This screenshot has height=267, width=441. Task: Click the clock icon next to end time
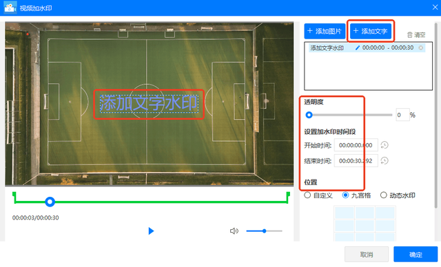coord(384,160)
